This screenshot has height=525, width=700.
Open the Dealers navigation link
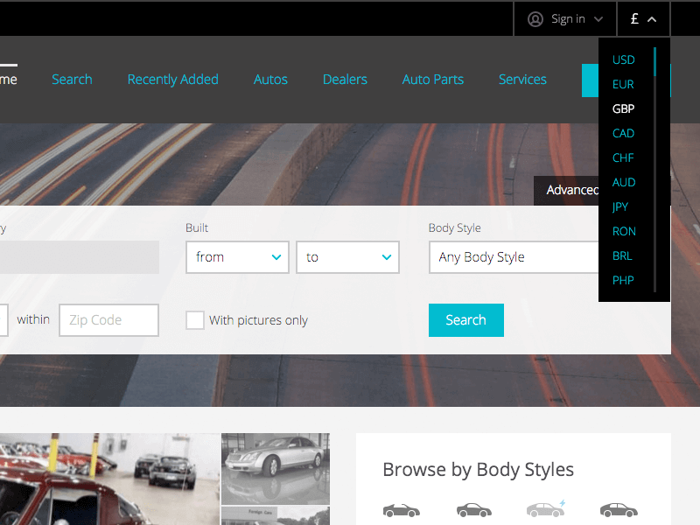pyautogui.click(x=345, y=80)
